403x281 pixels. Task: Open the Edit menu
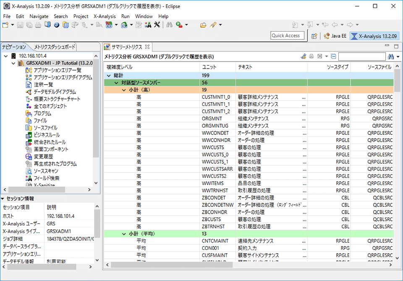point(20,16)
